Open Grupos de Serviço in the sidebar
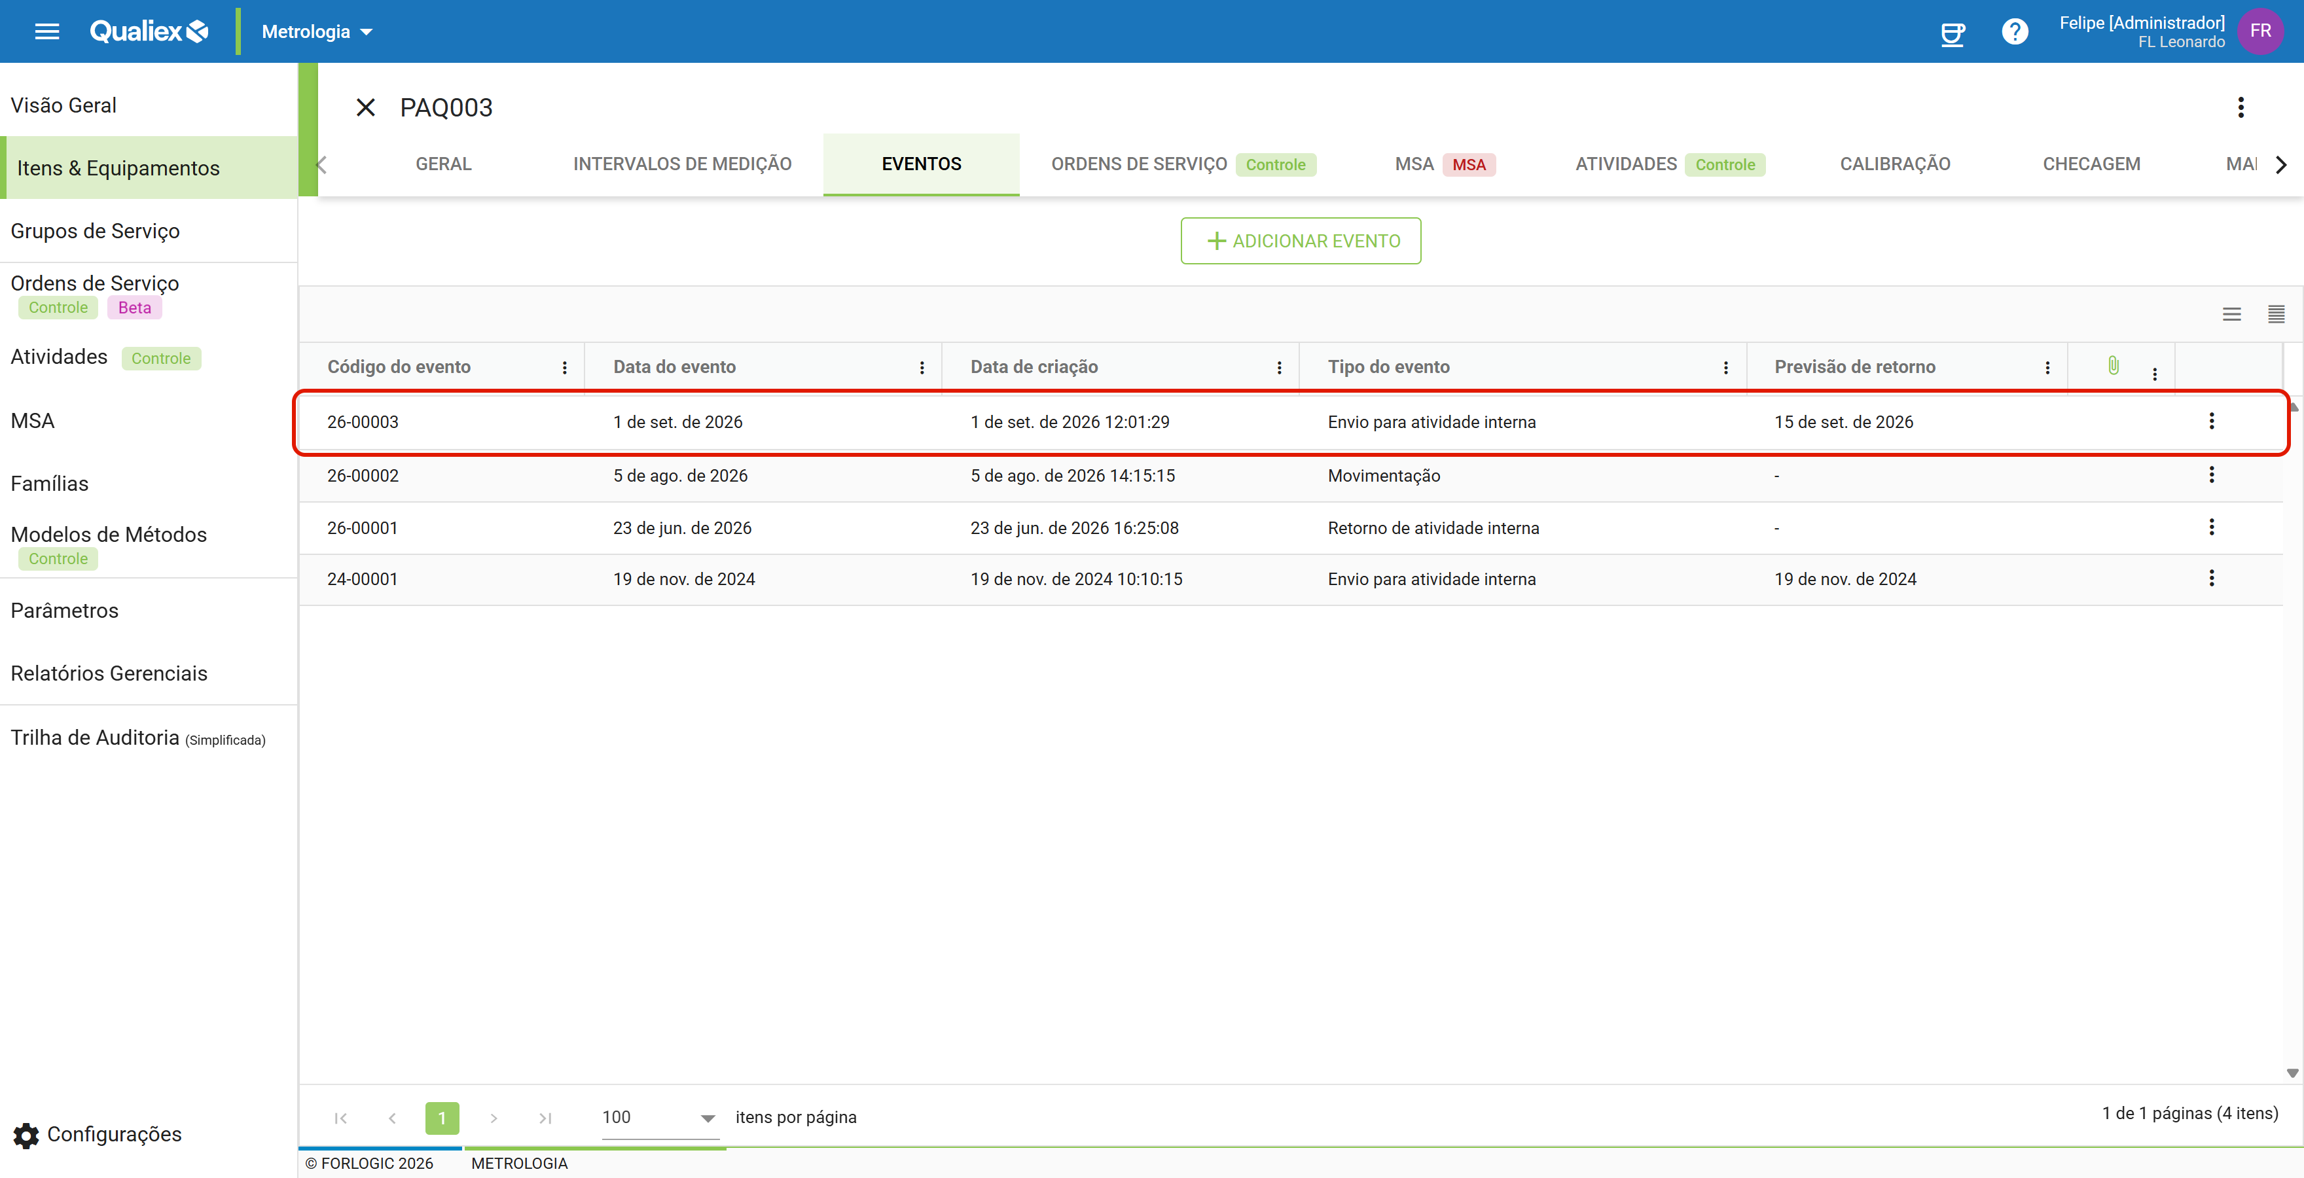This screenshot has width=2304, height=1178. [149, 231]
